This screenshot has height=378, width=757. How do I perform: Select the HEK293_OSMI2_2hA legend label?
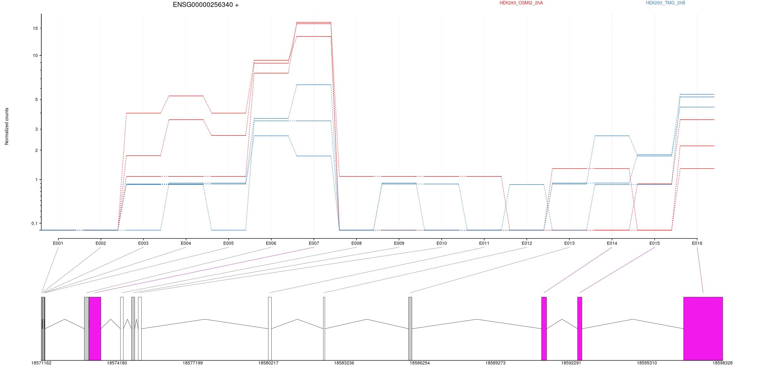(x=521, y=3)
